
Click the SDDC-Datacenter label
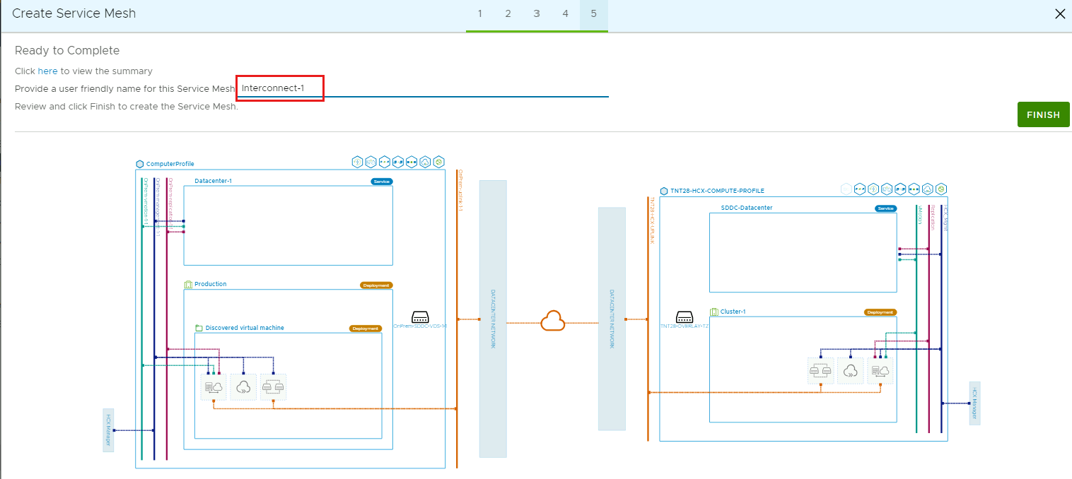point(747,208)
